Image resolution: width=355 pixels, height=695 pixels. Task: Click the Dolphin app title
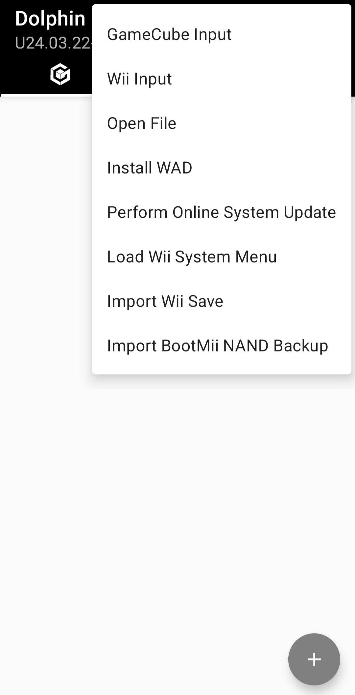click(x=50, y=18)
